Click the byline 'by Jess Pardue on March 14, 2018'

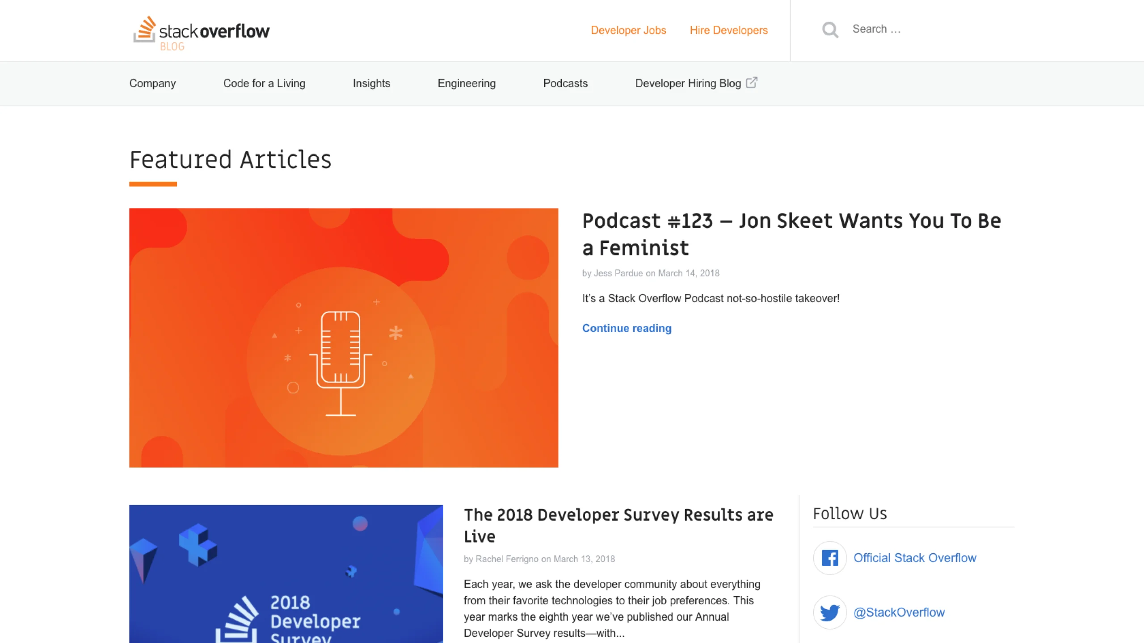(x=651, y=273)
